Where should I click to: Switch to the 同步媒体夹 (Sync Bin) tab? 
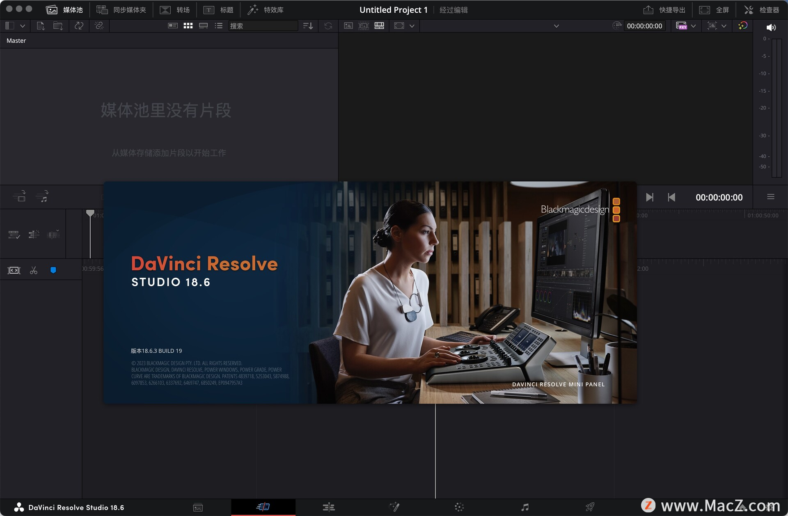[121, 10]
